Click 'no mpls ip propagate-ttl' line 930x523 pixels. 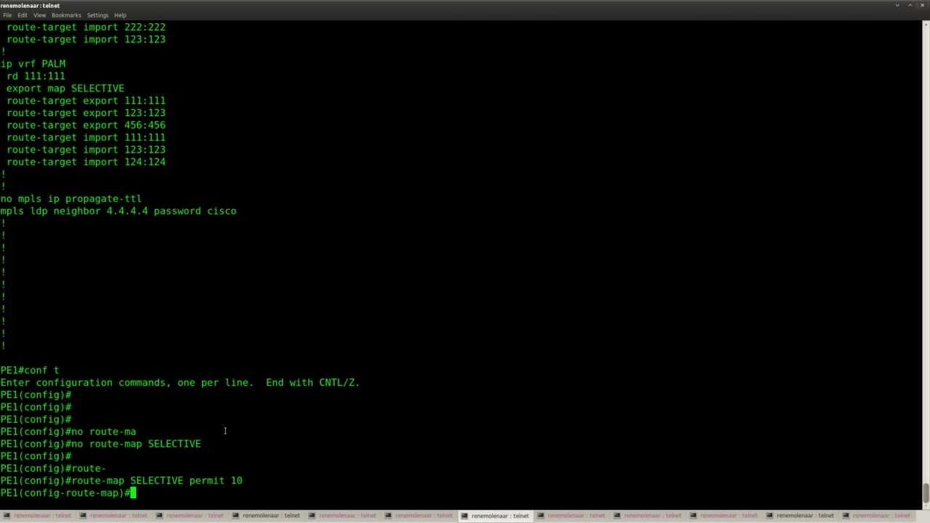71,199
